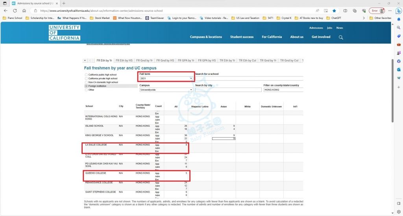Open Campuses & locations menu
The image size is (403, 216).
(206, 37)
